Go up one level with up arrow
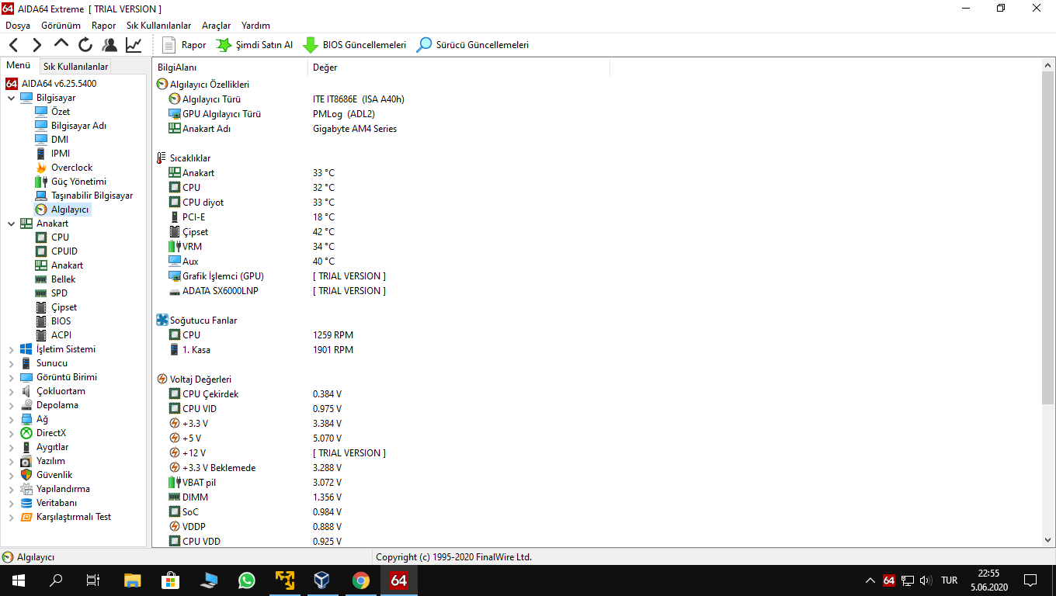The height and width of the screenshot is (596, 1056). [61, 44]
